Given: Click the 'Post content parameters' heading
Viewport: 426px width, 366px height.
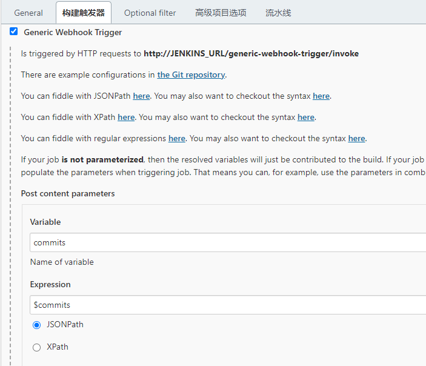Looking at the screenshot, I should point(68,194).
